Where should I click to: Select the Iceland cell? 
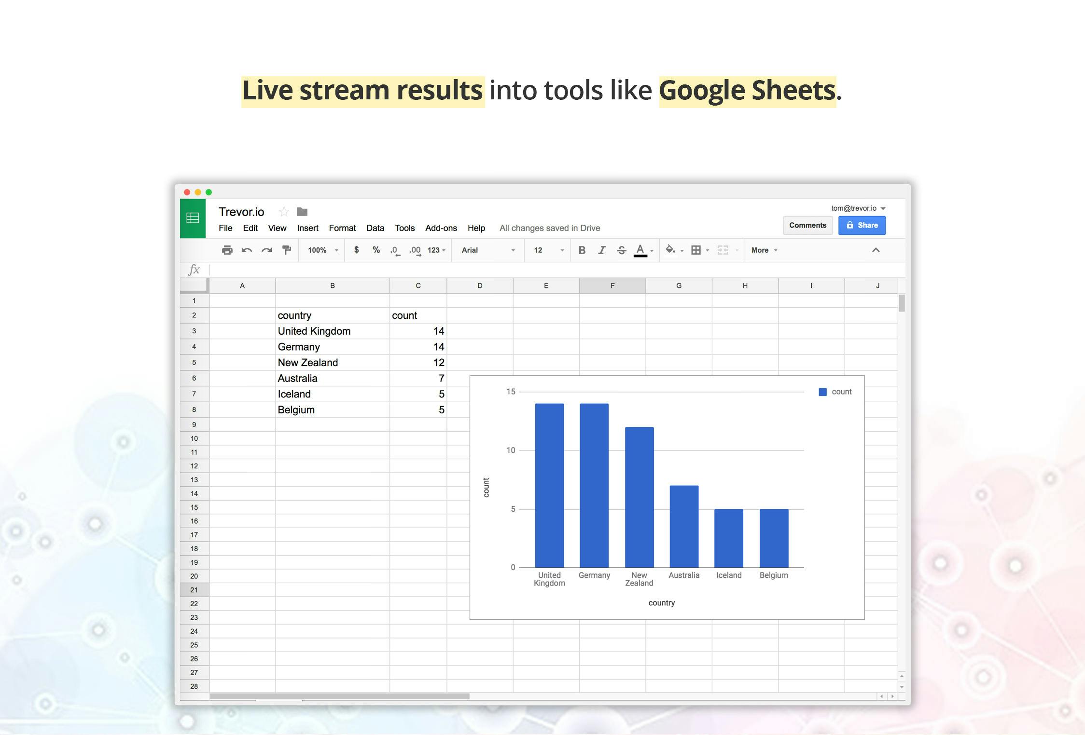pyautogui.click(x=333, y=394)
